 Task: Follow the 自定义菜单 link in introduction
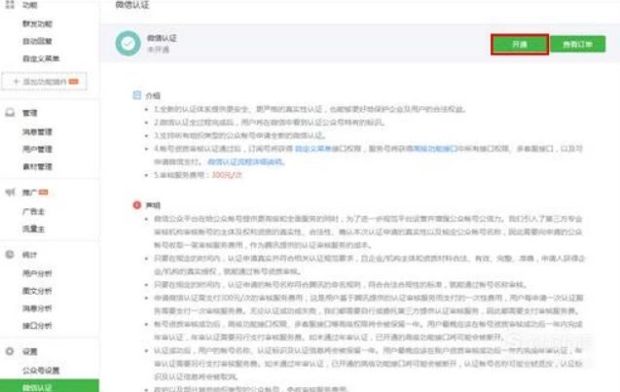coord(312,149)
